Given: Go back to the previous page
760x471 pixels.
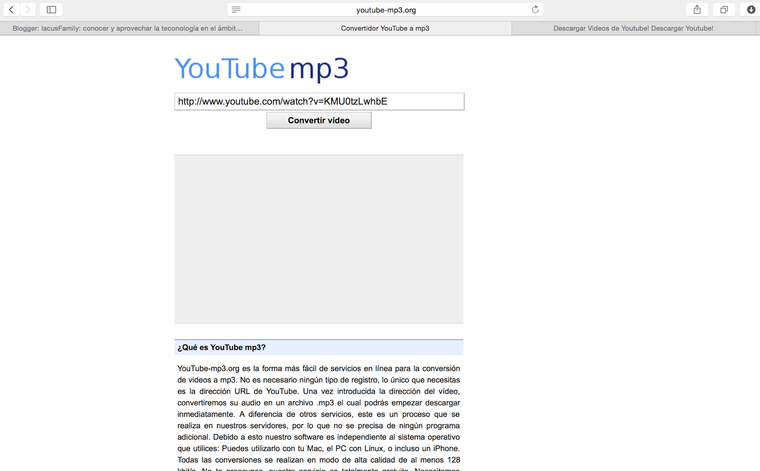Looking at the screenshot, I should [x=11, y=9].
